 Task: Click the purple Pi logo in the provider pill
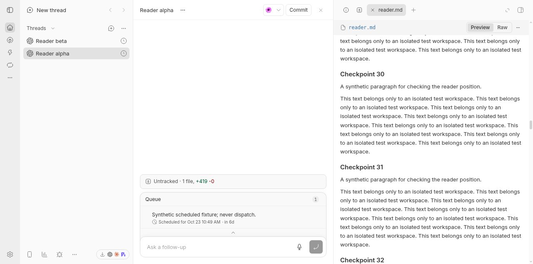(123, 254)
